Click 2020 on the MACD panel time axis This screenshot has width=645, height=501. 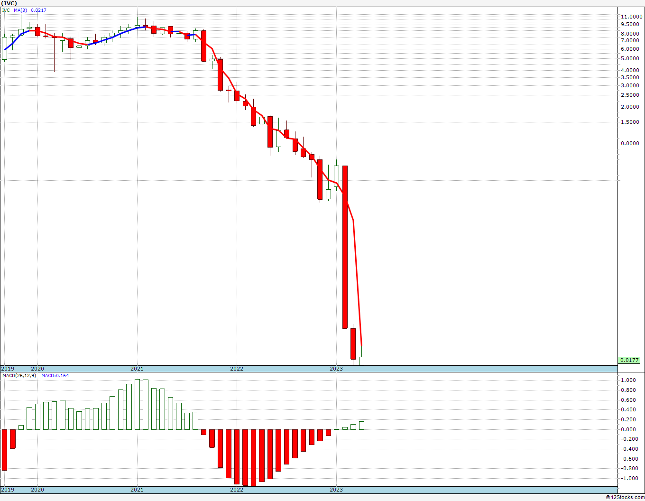pyautogui.click(x=37, y=490)
